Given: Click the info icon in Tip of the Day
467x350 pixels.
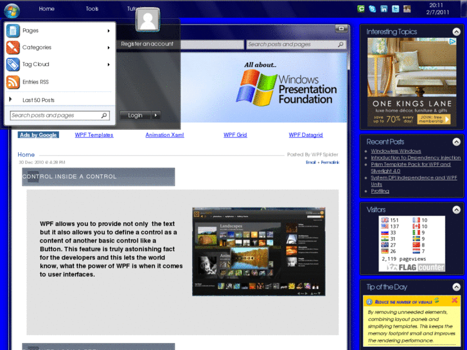Looking at the screenshot, I should coord(369,301).
